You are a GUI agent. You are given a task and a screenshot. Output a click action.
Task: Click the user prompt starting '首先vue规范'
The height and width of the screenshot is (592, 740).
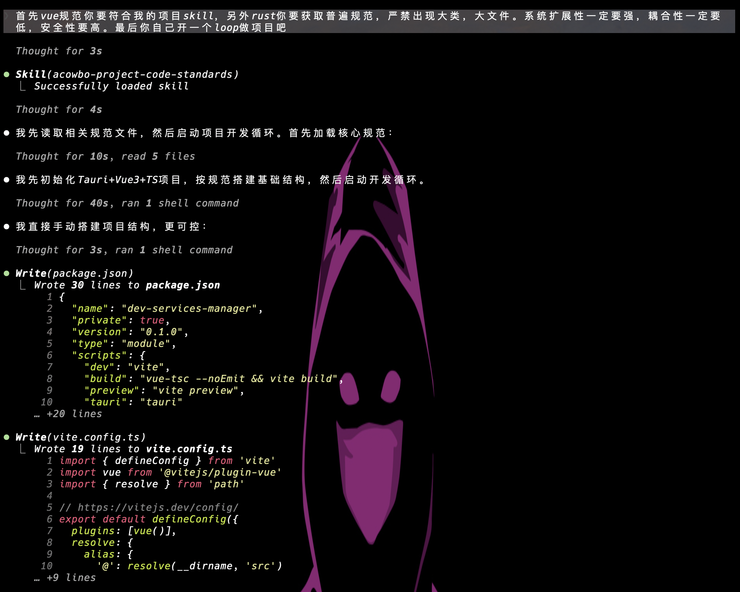click(x=369, y=21)
